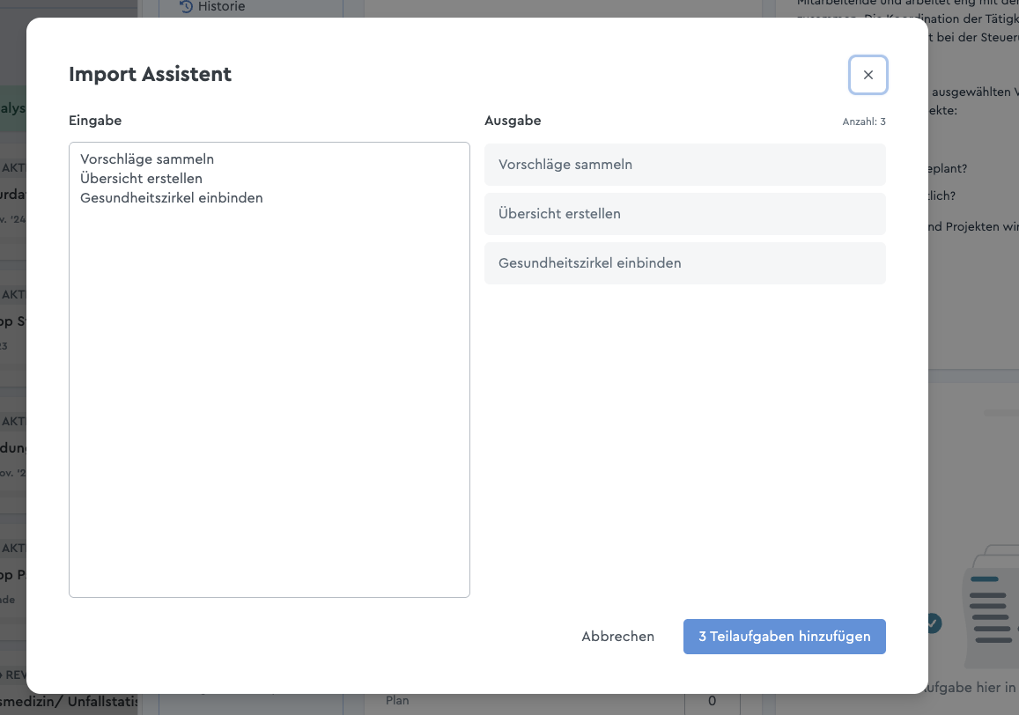Click the 'Ausgabe' heading label

point(513,121)
